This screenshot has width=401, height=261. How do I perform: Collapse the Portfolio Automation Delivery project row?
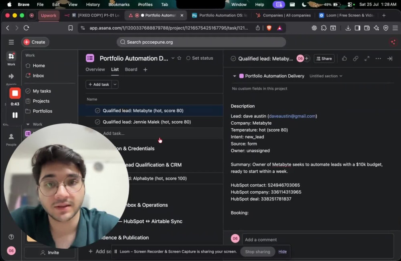tap(235, 76)
